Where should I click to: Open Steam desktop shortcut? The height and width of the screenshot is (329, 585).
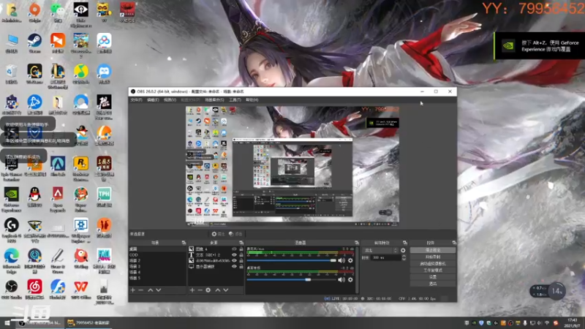[x=34, y=43]
